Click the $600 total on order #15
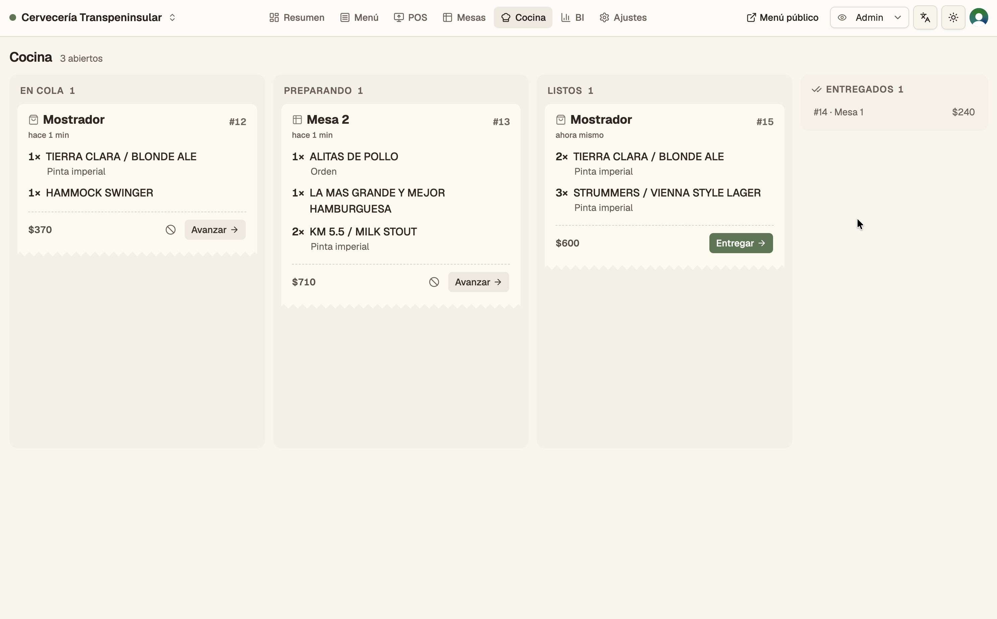This screenshot has height=619, width=997. pyautogui.click(x=567, y=243)
